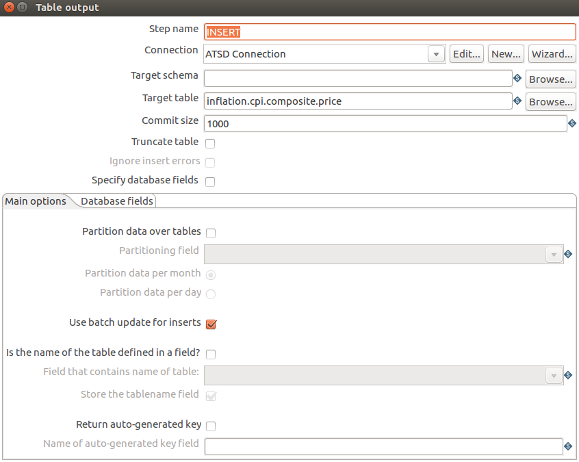Screen dimensions: 579x462
Task: Check Partition data over tables
Action: 211,233
